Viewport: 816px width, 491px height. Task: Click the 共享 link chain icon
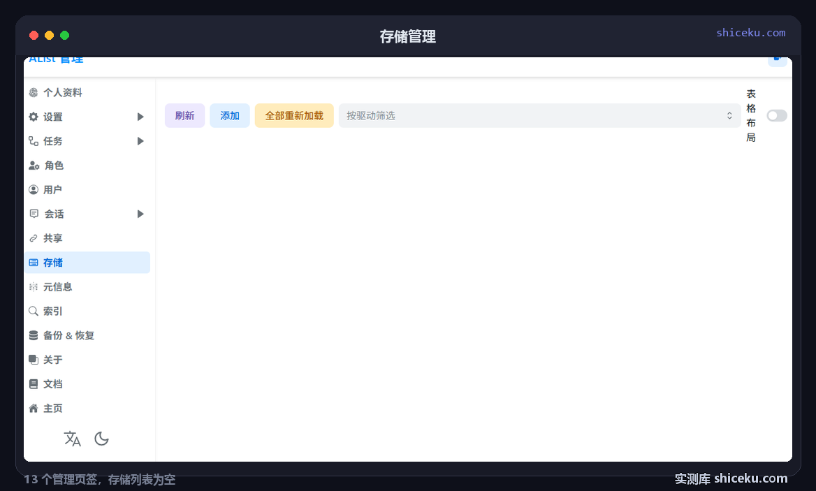point(34,238)
